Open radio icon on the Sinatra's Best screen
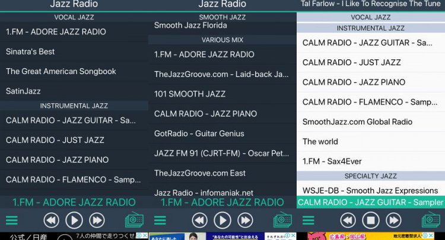Viewport: 445px width, 240px height. coord(134,220)
